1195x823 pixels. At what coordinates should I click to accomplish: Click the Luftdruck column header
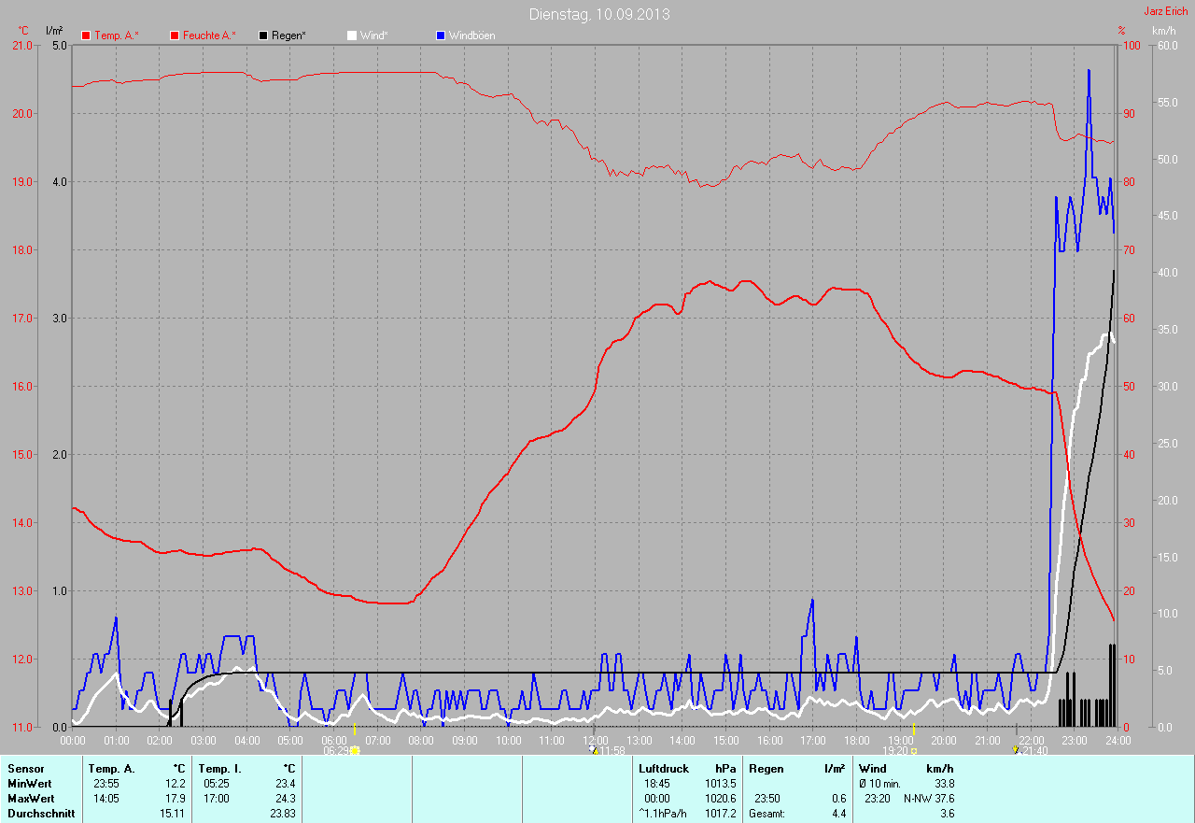click(665, 769)
